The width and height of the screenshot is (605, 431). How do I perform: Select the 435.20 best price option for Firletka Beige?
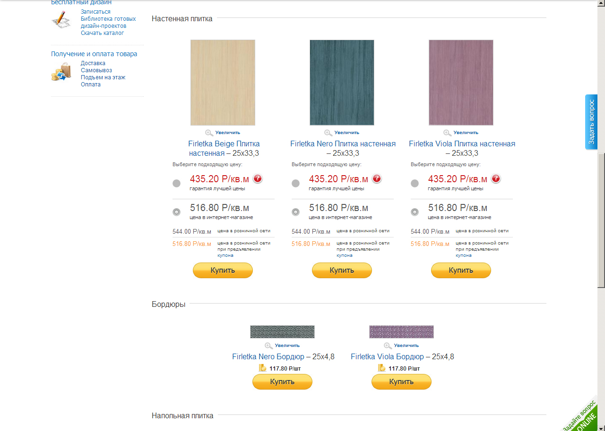pyautogui.click(x=177, y=183)
